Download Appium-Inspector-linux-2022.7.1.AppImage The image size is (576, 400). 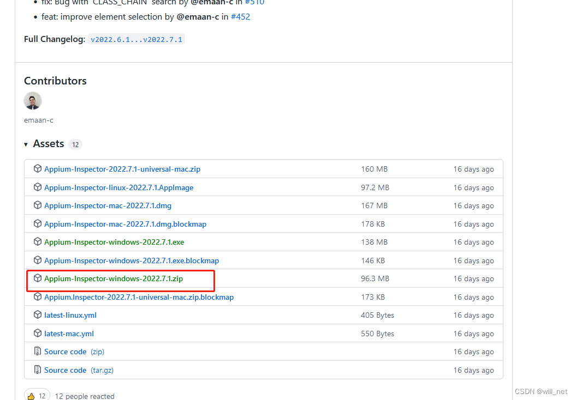[x=118, y=187]
